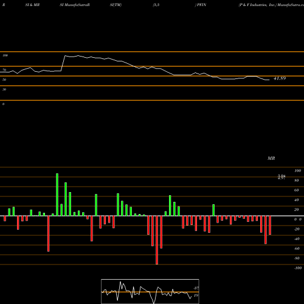Click the PFIN ticker text in the header

(201, 5)
